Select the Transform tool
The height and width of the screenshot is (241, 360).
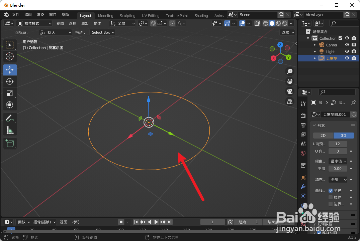(x=10, y=105)
